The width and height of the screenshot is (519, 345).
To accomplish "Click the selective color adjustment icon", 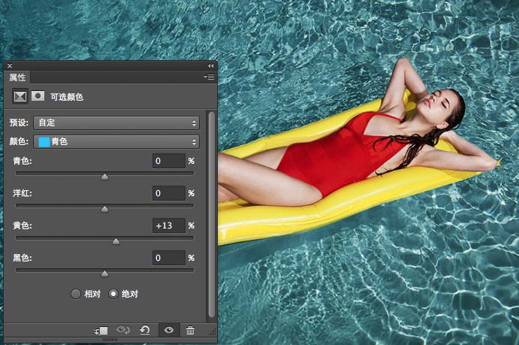I will [x=20, y=96].
